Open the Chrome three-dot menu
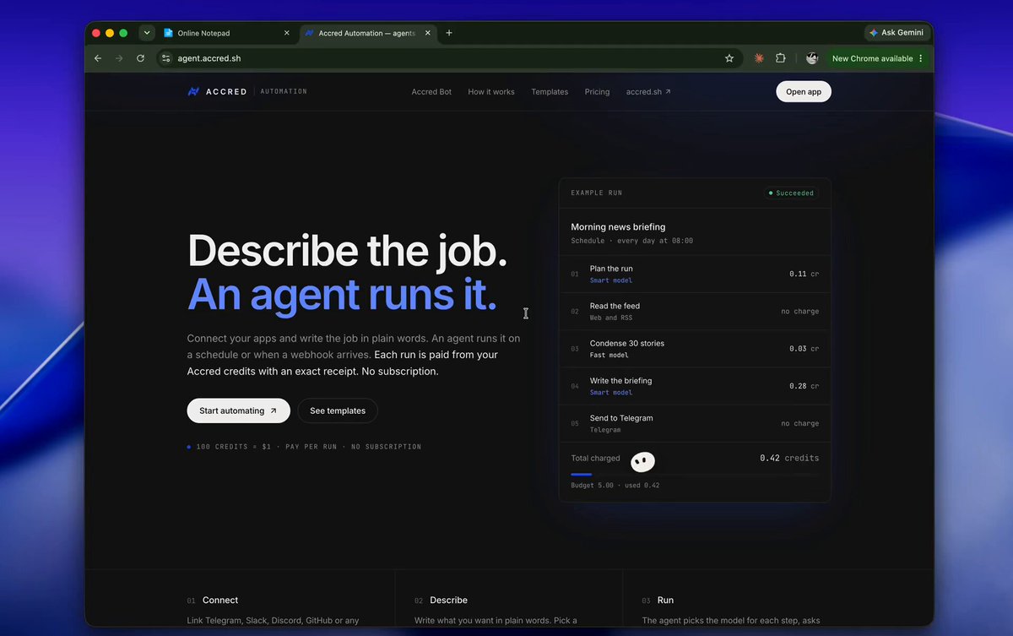The image size is (1013, 636). click(921, 58)
